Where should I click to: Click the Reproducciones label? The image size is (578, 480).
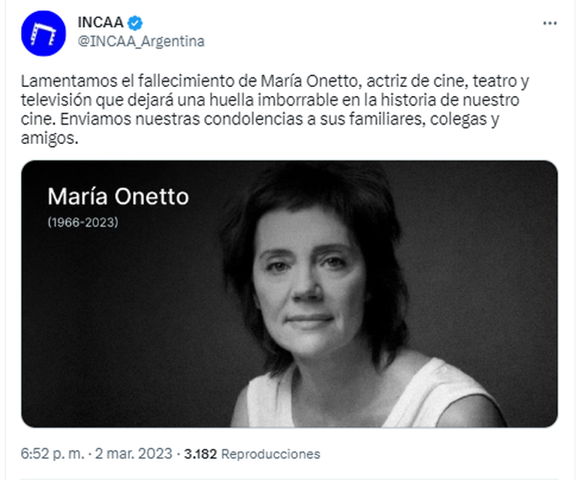pyautogui.click(x=270, y=454)
